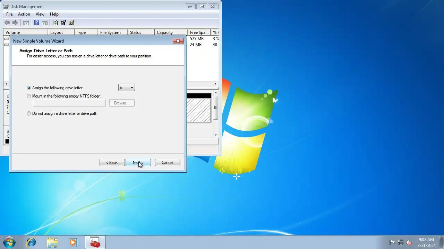Click the muted volume tray icon

tap(409, 242)
